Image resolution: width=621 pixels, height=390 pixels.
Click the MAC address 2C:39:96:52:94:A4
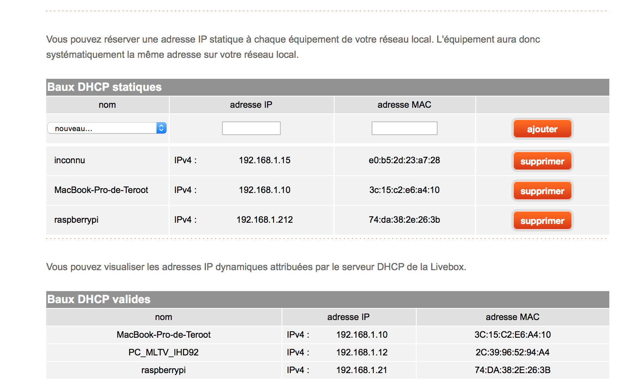pos(512,352)
